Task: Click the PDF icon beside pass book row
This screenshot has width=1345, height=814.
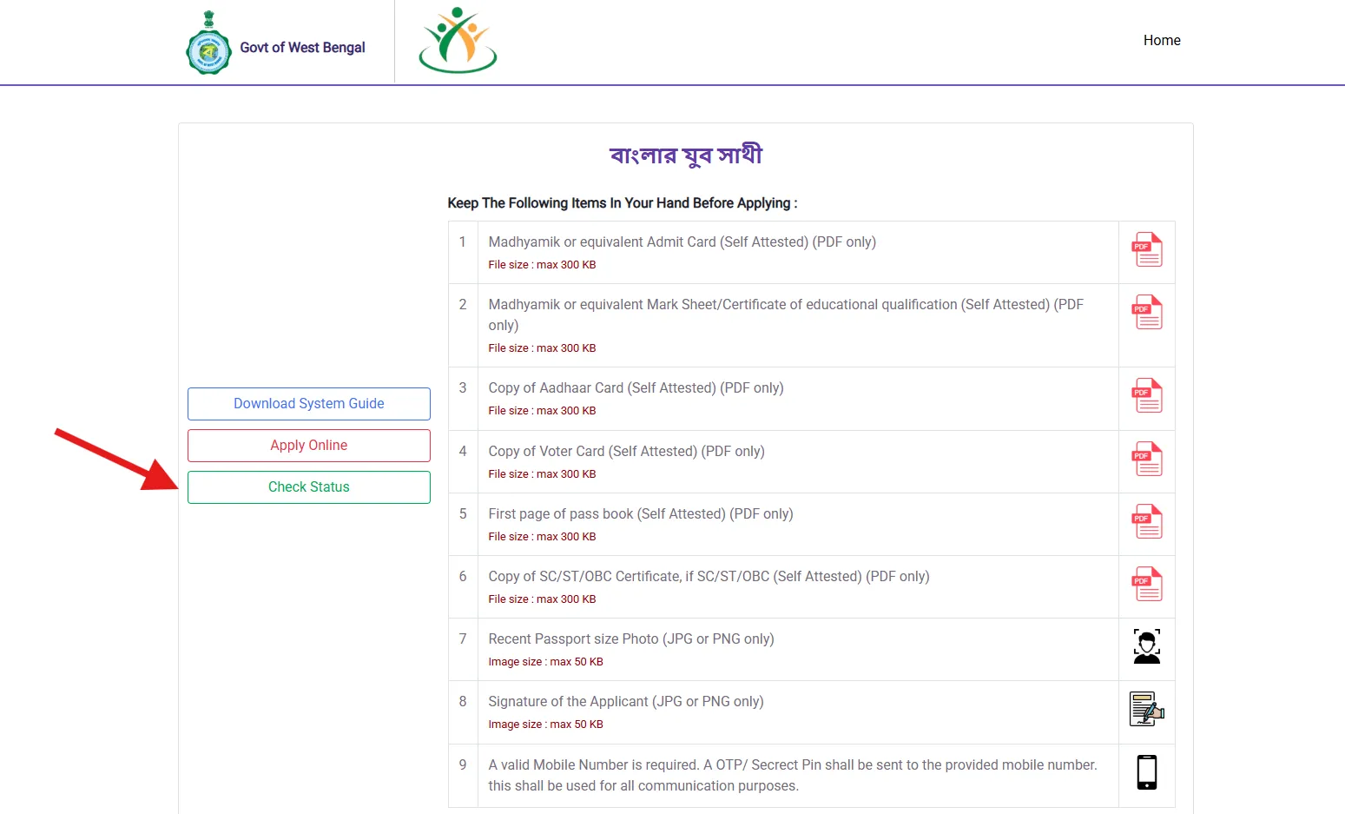Action: click(x=1146, y=521)
